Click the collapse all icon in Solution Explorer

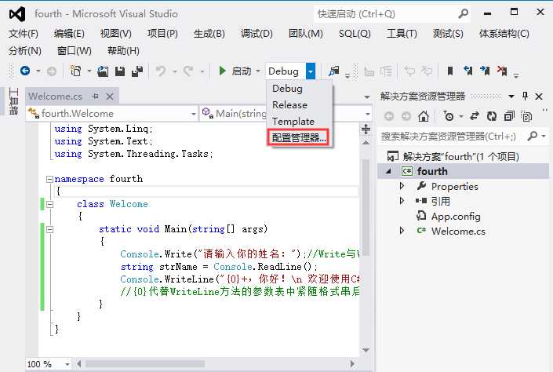[x=509, y=116]
